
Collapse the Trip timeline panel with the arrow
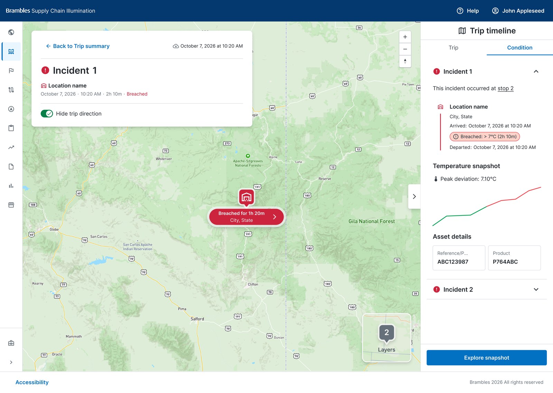414,196
